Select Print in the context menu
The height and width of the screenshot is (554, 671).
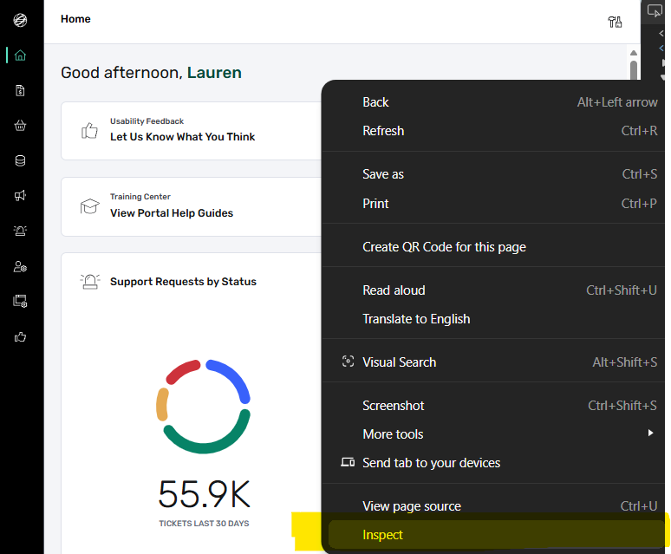(x=493, y=204)
